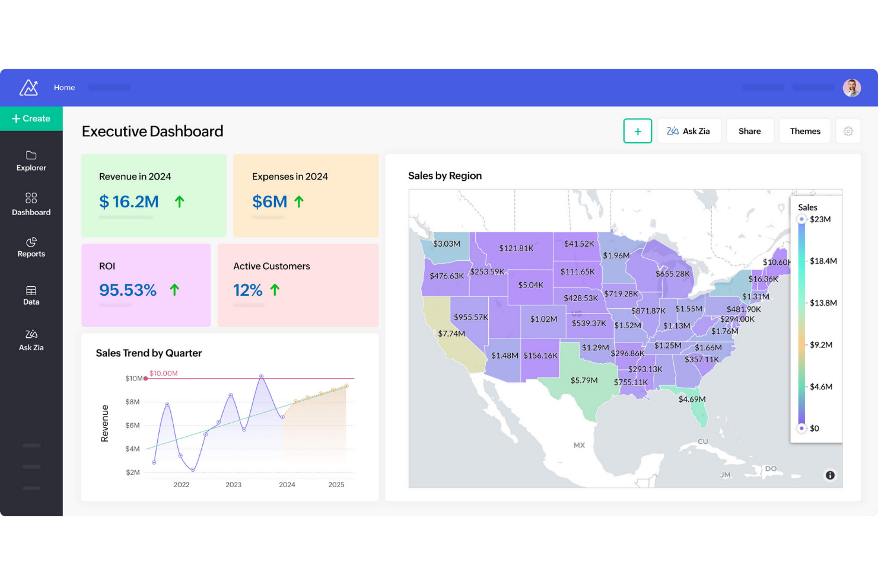The width and height of the screenshot is (878, 585).
Task: Click the top handle of the Sales legend slider
Action: [x=802, y=219]
